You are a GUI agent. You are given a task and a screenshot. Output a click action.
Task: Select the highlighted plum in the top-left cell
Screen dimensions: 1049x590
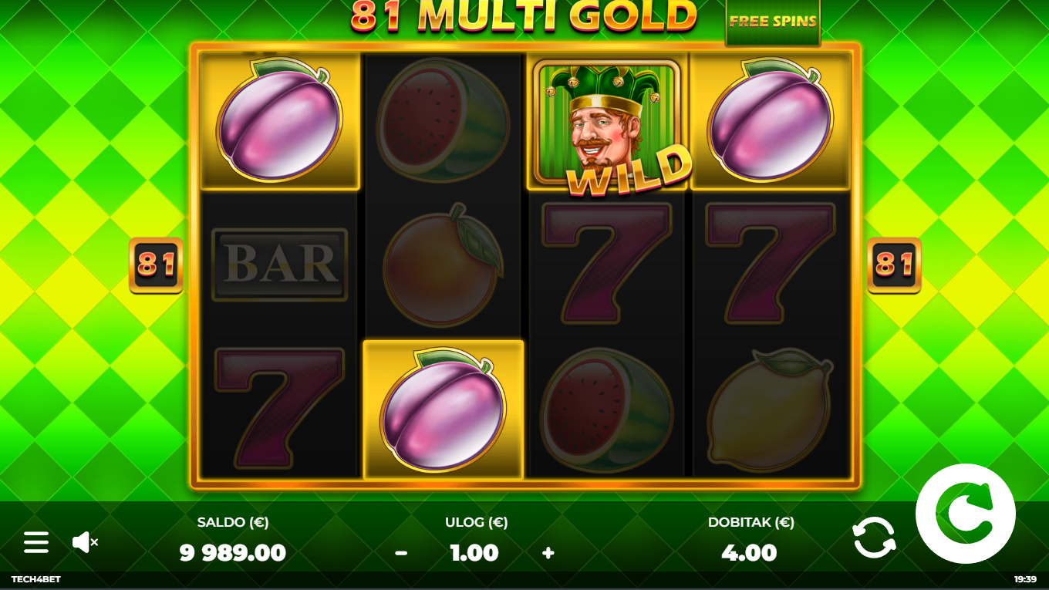tap(280, 120)
